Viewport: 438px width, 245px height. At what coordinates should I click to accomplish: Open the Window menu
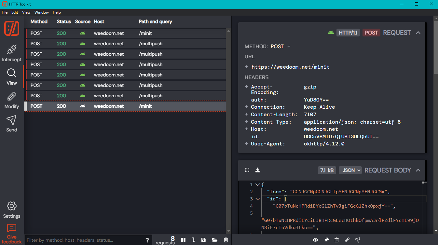[42, 12]
